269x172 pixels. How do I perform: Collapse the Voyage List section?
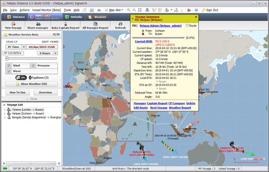4,105
